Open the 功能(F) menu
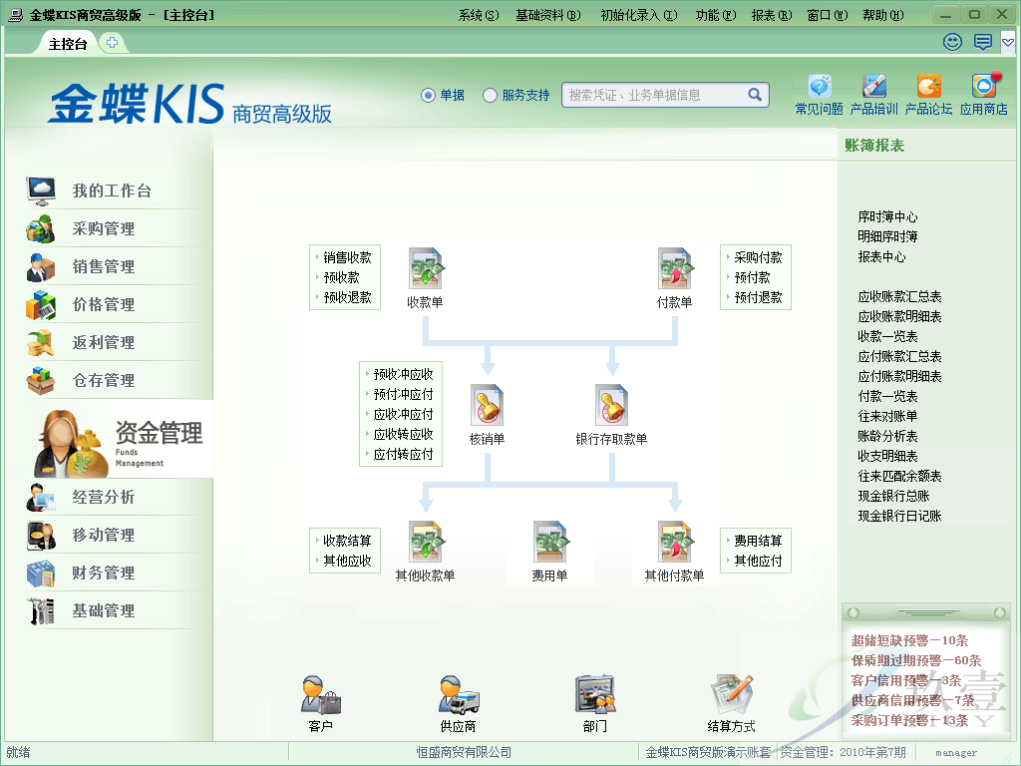 [x=716, y=15]
